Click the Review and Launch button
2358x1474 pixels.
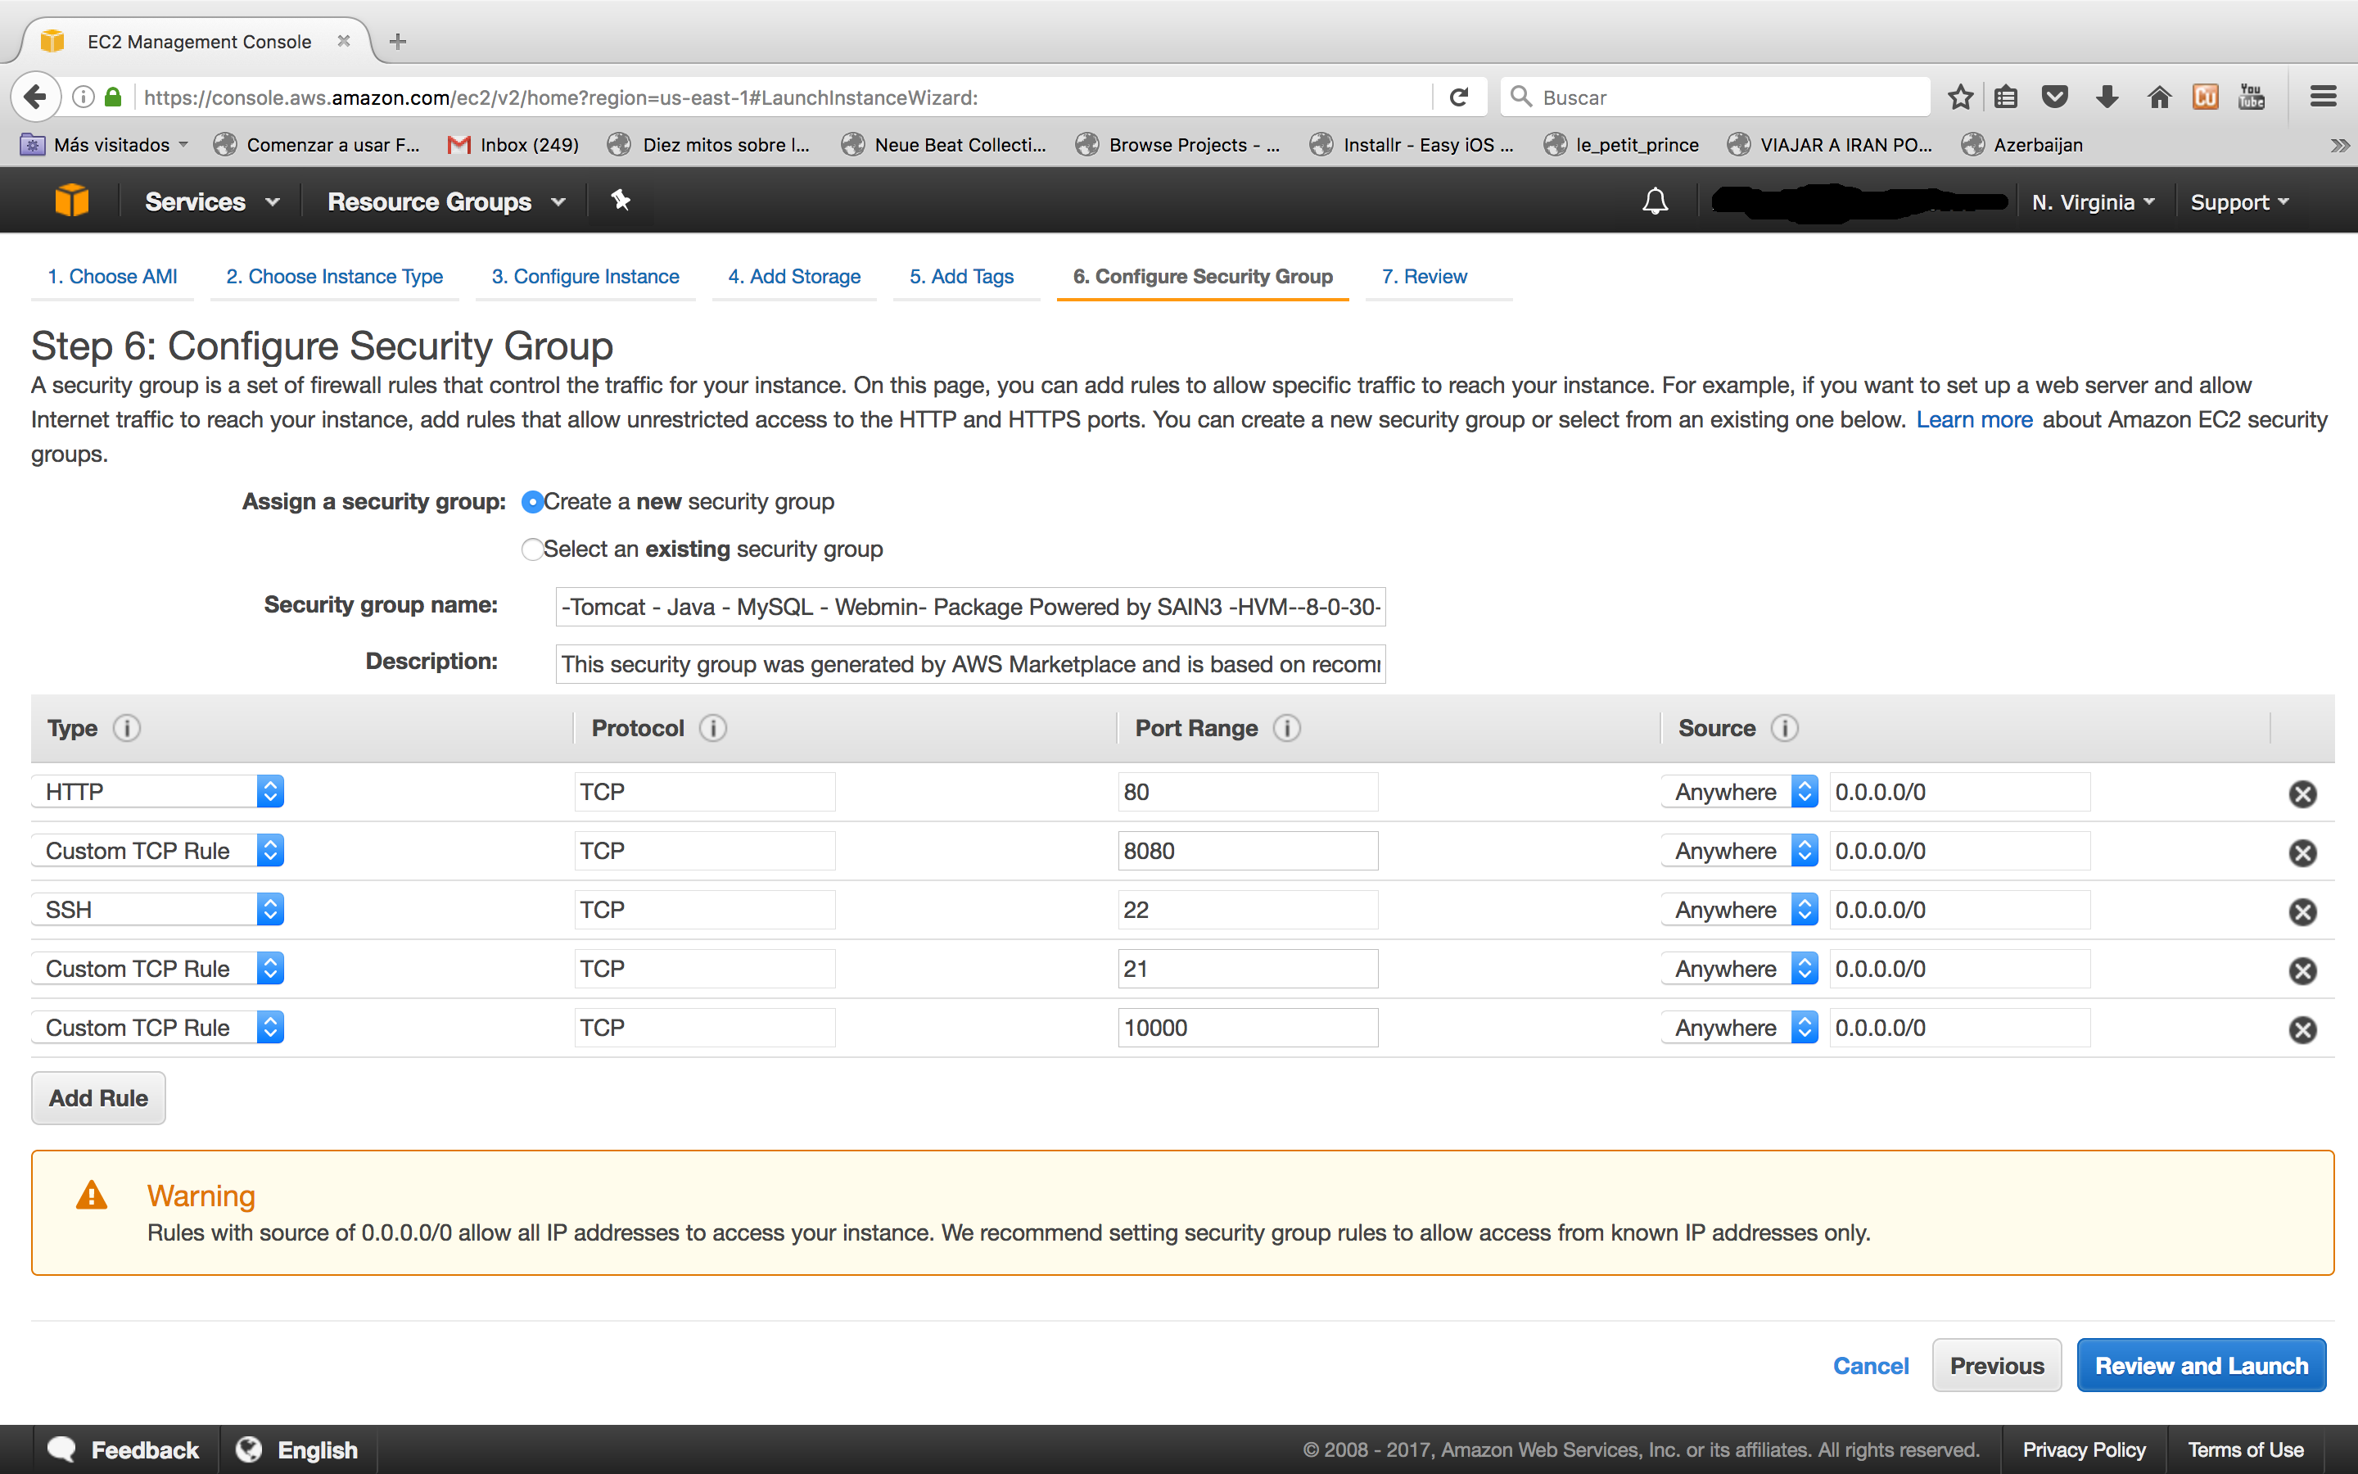[2200, 1365]
